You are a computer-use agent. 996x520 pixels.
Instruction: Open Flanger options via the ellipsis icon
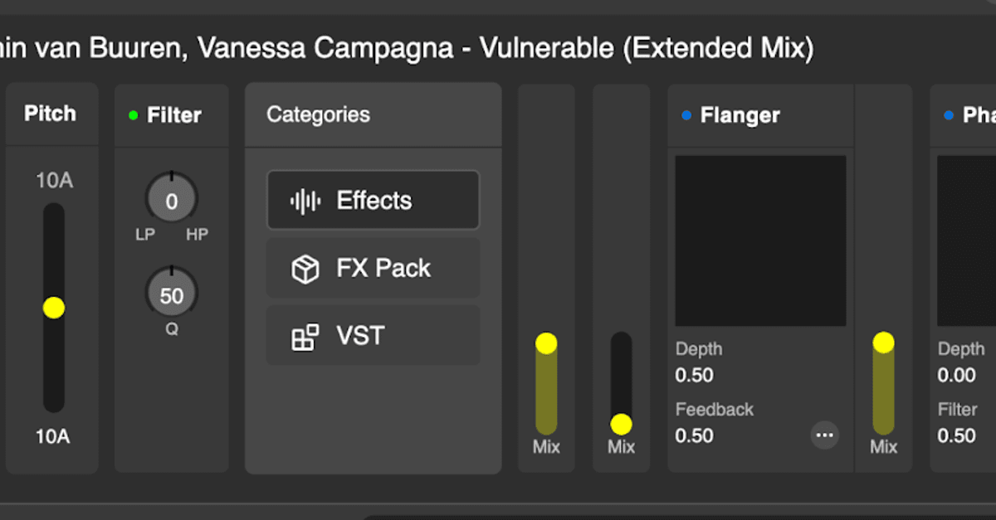(825, 435)
